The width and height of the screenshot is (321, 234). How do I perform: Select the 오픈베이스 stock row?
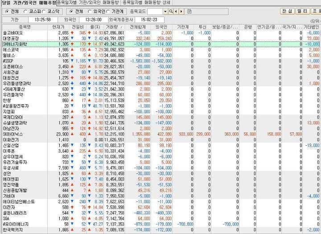coord(161,66)
